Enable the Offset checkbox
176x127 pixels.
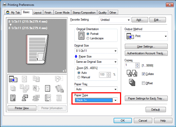tap(143, 83)
